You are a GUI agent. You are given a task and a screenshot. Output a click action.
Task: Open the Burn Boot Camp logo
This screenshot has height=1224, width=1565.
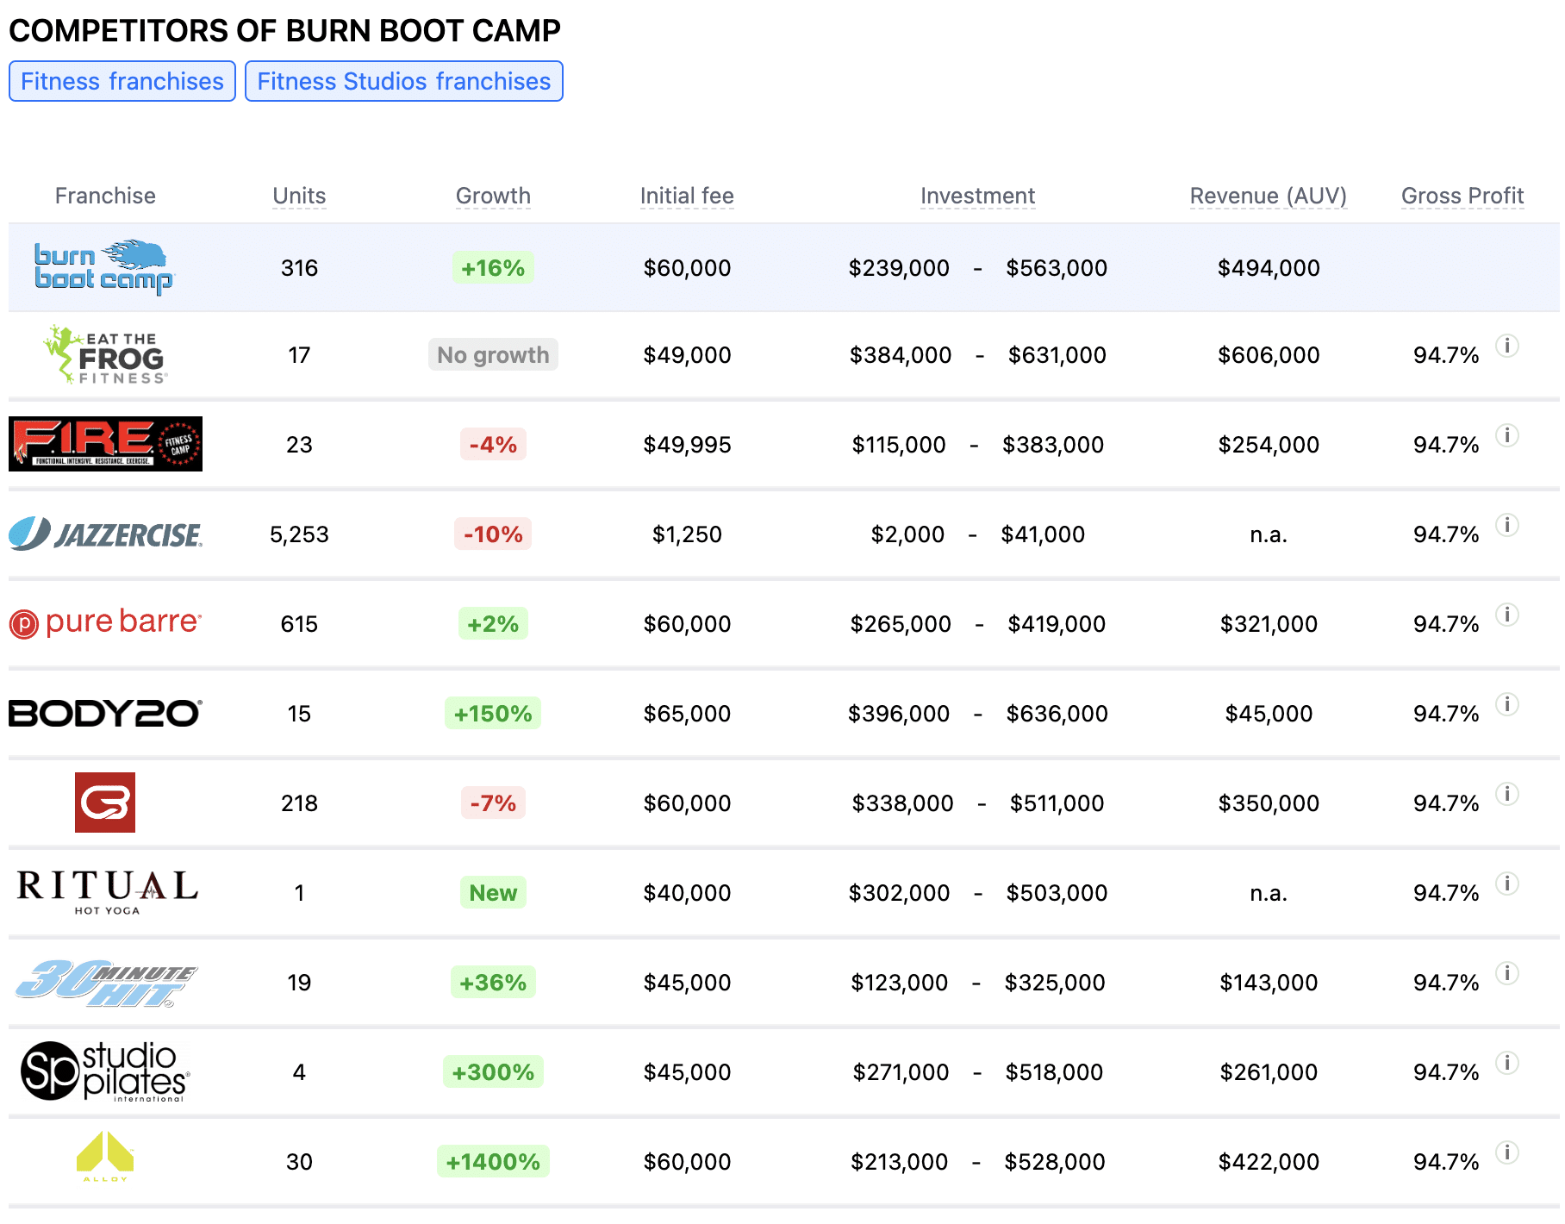click(x=104, y=267)
